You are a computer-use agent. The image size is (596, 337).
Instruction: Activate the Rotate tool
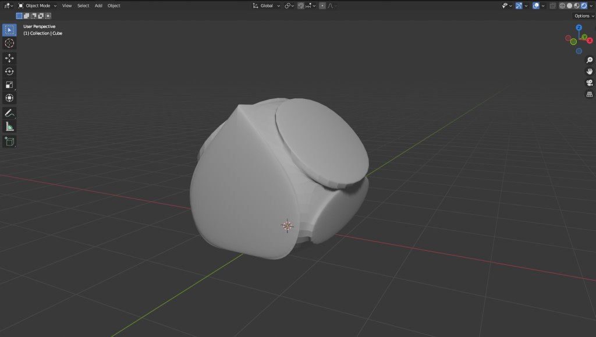pyautogui.click(x=9, y=72)
